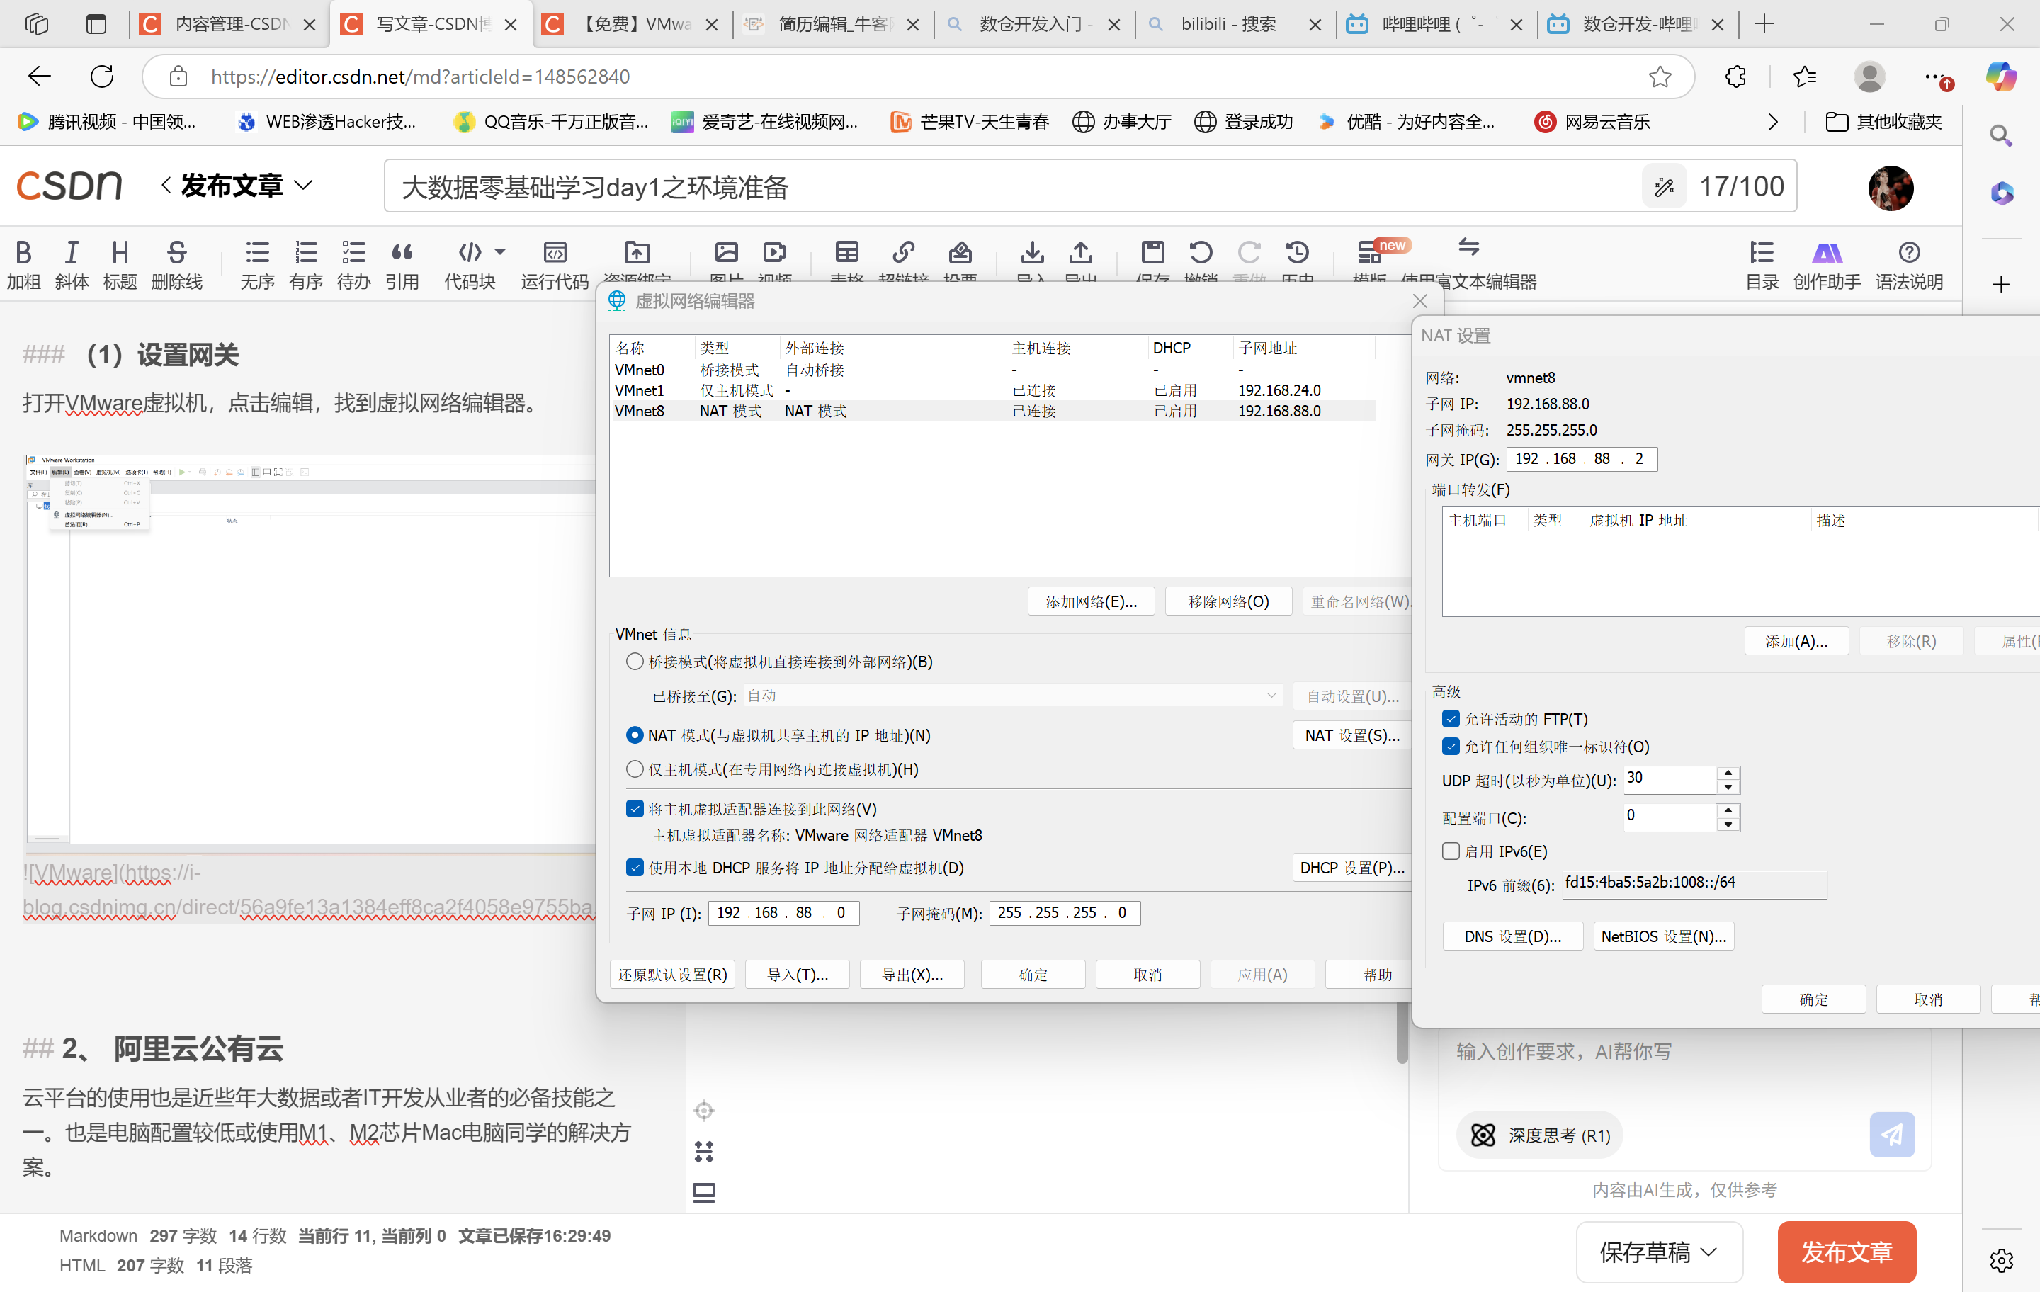2040x1292 pixels.
Task: Select the bridged mode (桥接模式) radio button
Action: click(x=635, y=662)
